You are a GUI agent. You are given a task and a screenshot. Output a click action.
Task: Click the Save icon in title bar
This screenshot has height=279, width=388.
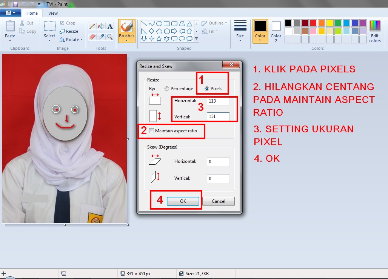[x=15, y=4]
